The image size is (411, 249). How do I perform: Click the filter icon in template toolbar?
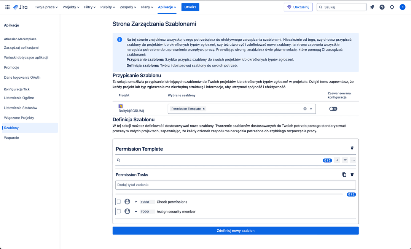point(345,160)
